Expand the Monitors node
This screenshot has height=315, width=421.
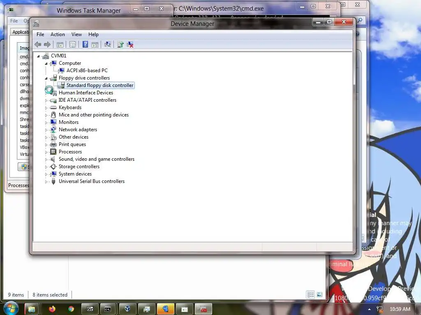click(x=46, y=122)
